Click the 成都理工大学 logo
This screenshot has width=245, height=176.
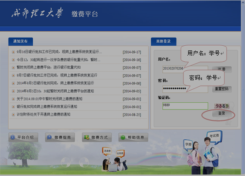tap(37, 13)
